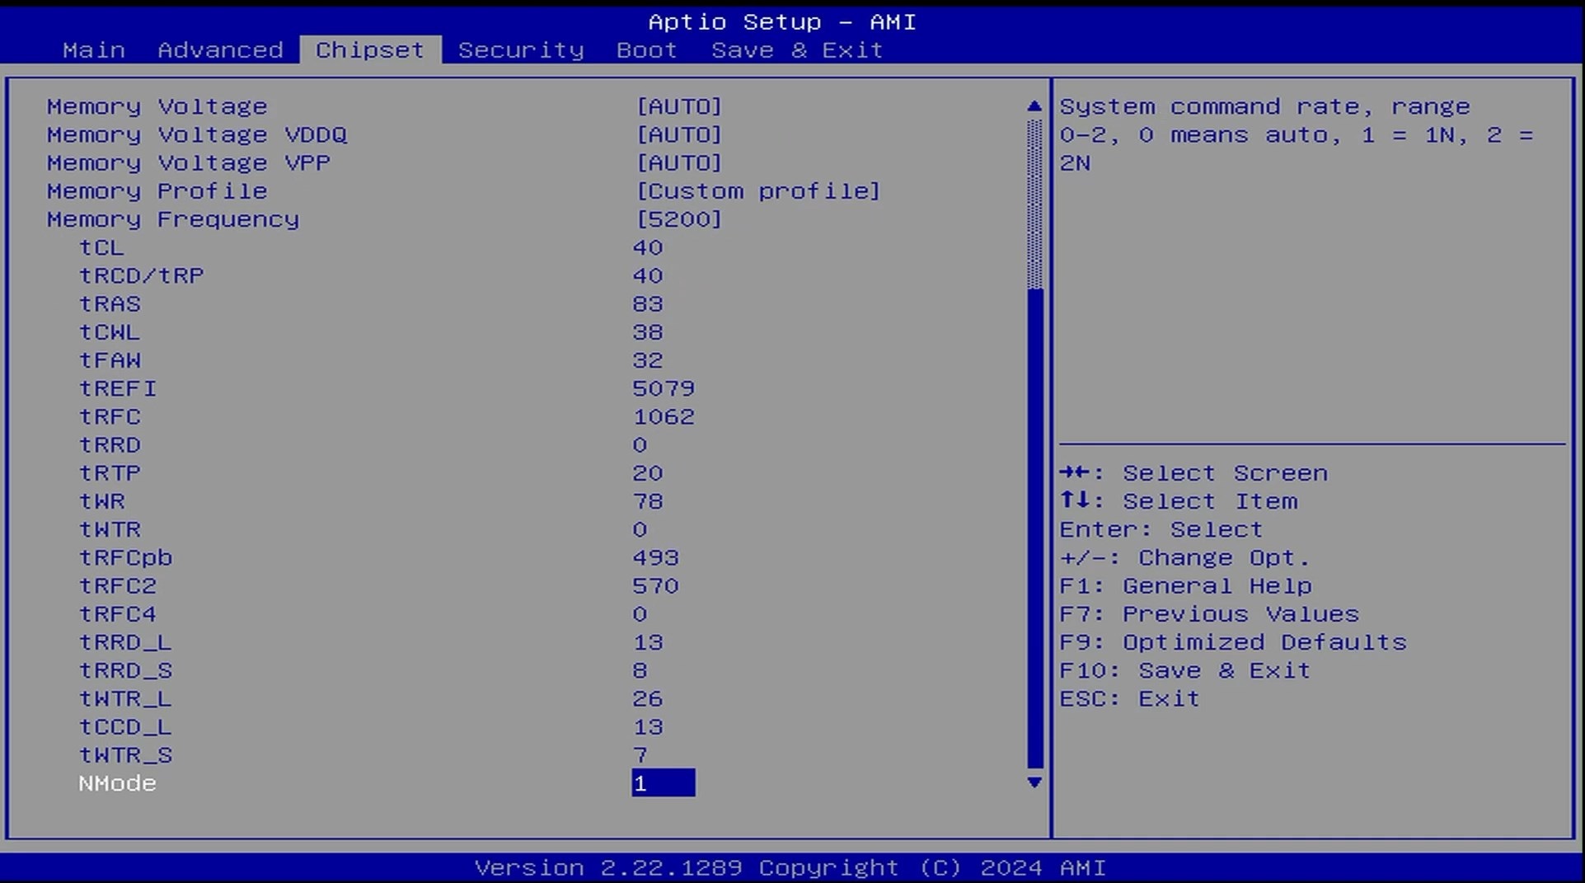Open the Save & Exit tab
The width and height of the screenshot is (1585, 883).
(796, 50)
